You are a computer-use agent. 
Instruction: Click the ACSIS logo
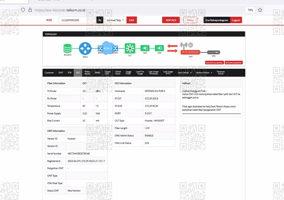[49, 20]
